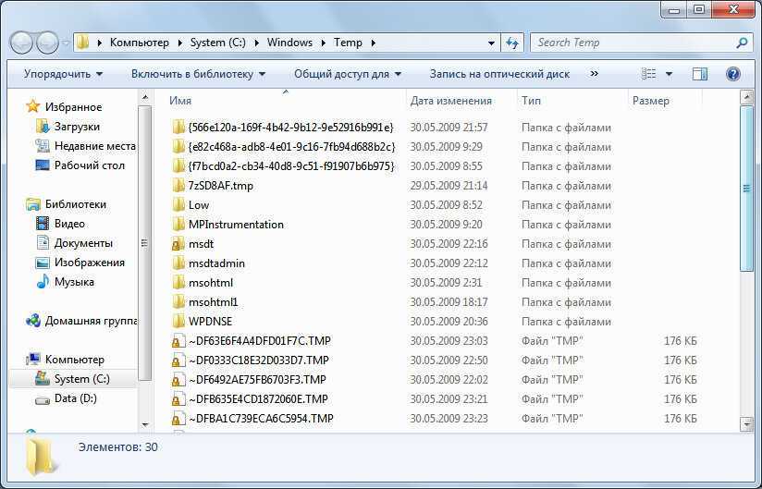Click the Компьютер monitor icon in tree
The height and width of the screenshot is (489, 762).
tap(33, 360)
